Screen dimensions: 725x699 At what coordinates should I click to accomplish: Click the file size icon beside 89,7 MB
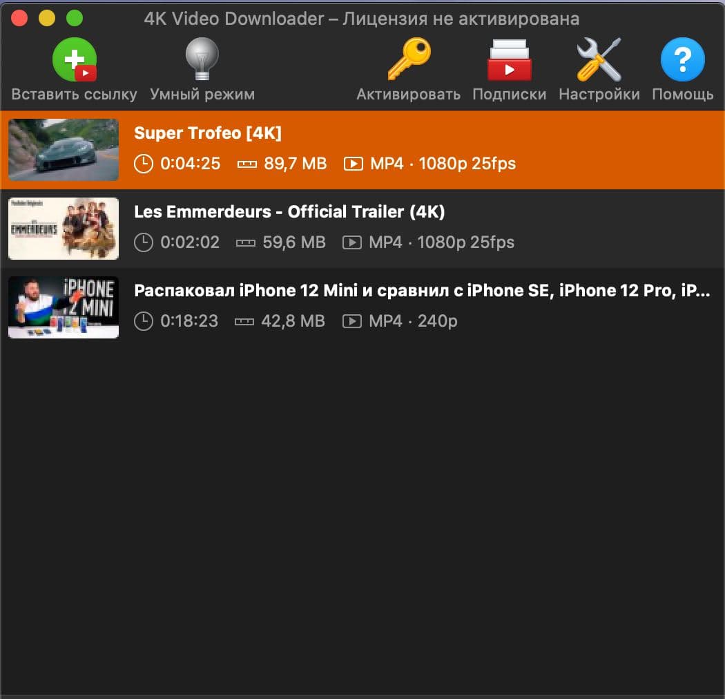click(x=247, y=164)
